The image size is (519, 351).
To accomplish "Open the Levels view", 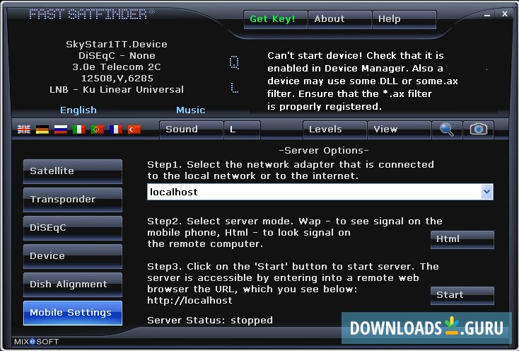I will [x=334, y=130].
